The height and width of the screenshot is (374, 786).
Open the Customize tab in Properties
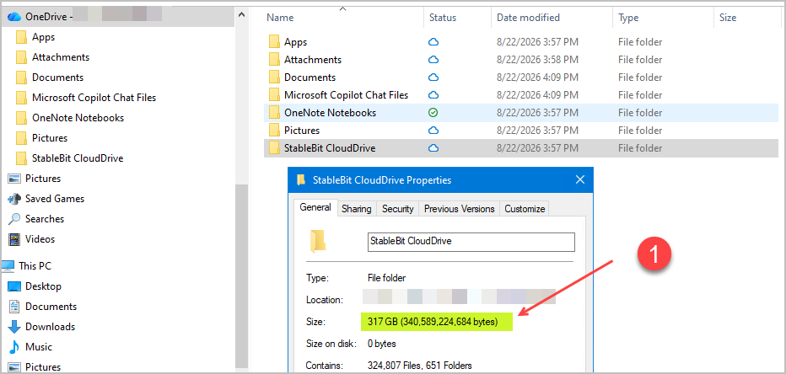[x=525, y=209]
